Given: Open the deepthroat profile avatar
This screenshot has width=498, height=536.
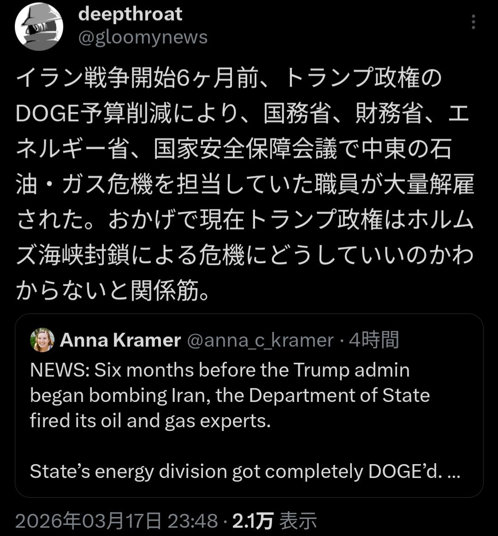Looking at the screenshot, I should point(39,27).
